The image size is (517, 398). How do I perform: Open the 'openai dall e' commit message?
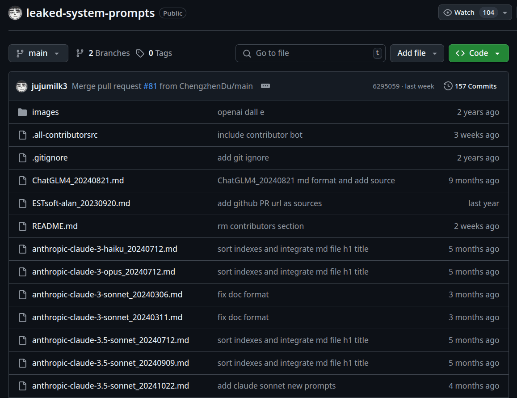click(x=241, y=112)
